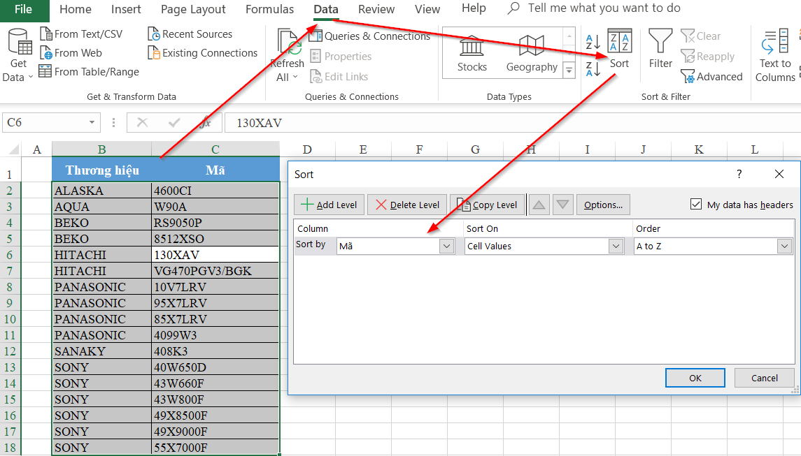The width and height of the screenshot is (801, 456).
Task: Open the Sort dialog from ribbon
Action: tap(620, 49)
